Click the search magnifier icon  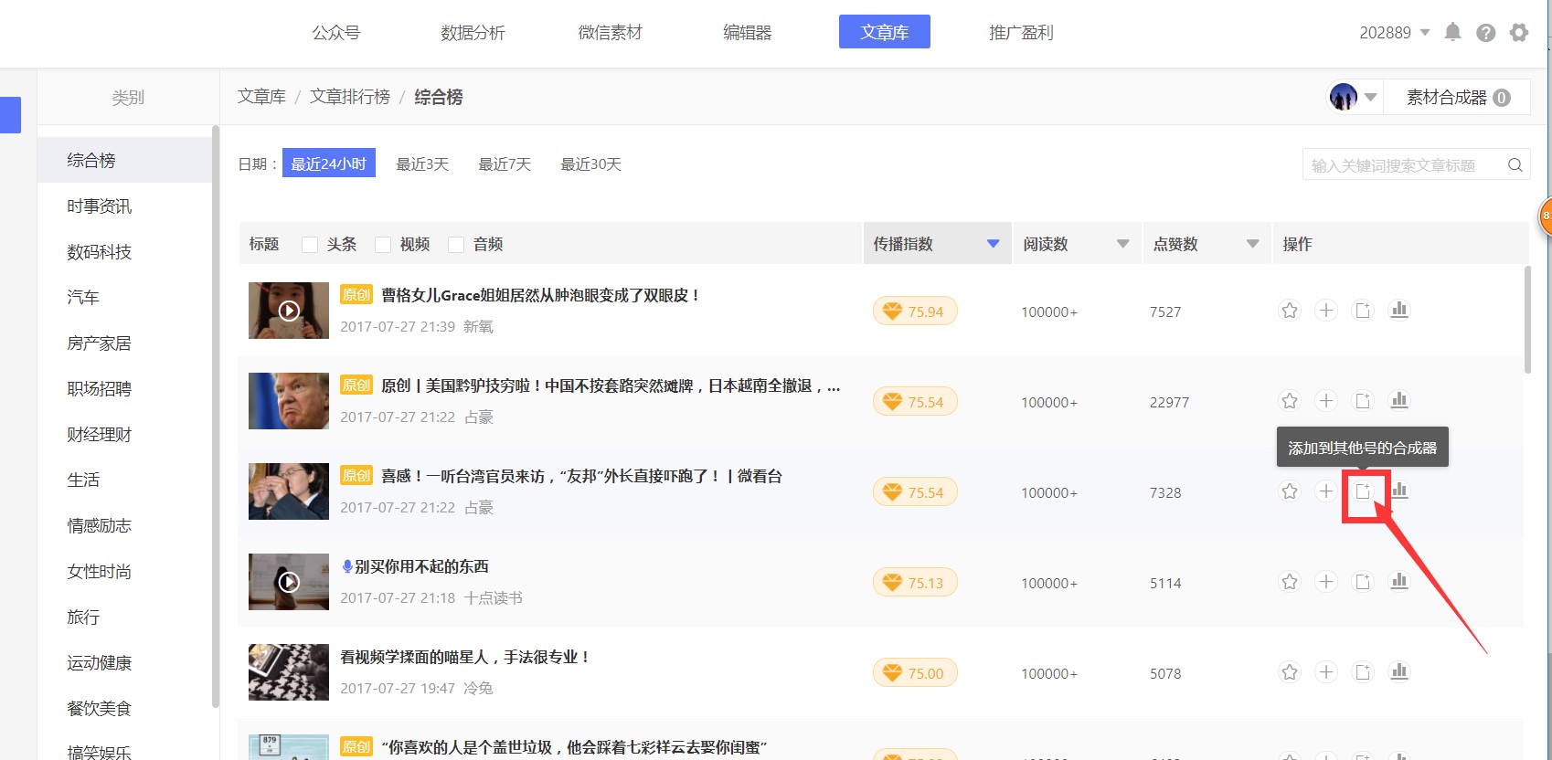click(1515, 165)
